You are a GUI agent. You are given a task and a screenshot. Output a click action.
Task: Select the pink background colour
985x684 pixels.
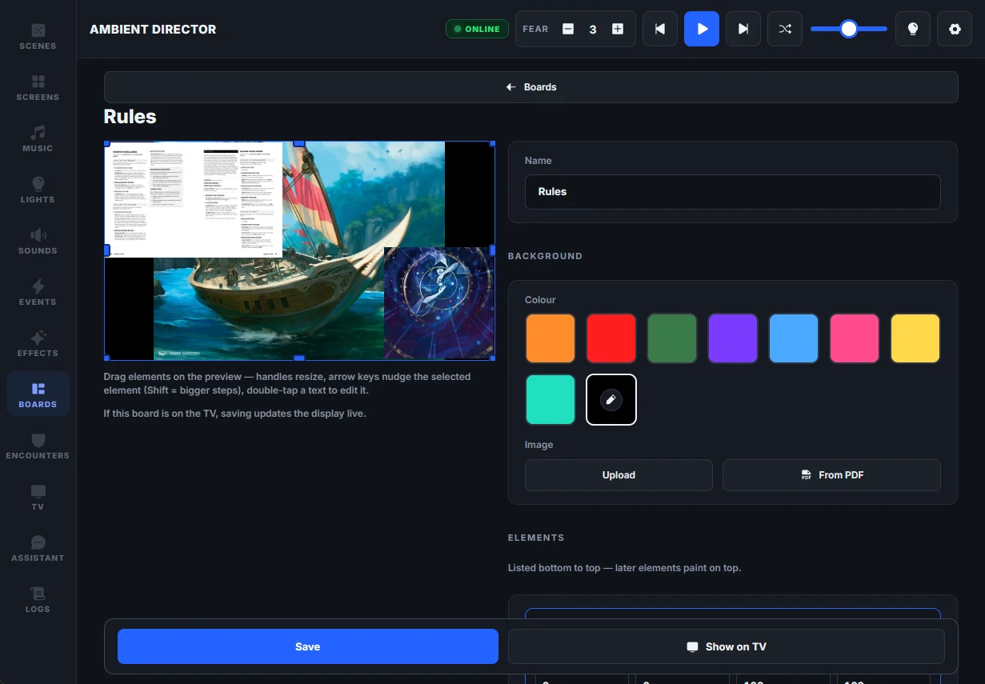click(855, 338)
